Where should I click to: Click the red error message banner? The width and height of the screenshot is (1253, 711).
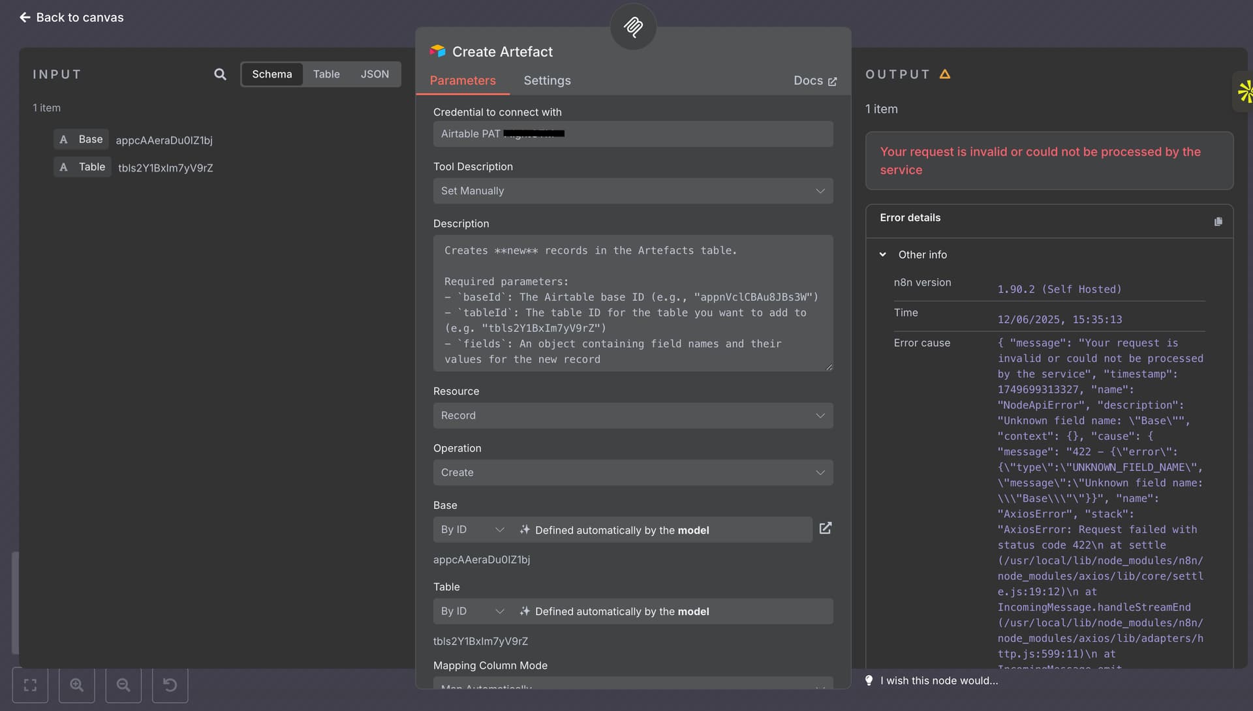coord(1049,160)
